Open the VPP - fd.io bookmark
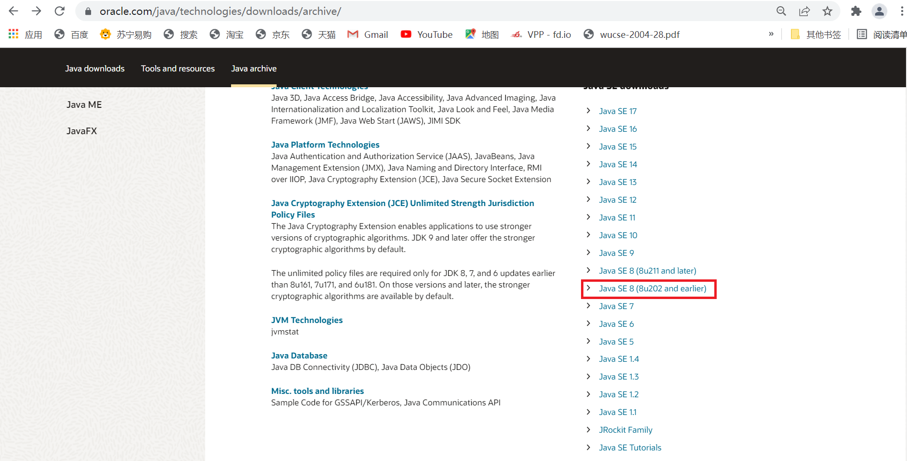 [541, 35]
